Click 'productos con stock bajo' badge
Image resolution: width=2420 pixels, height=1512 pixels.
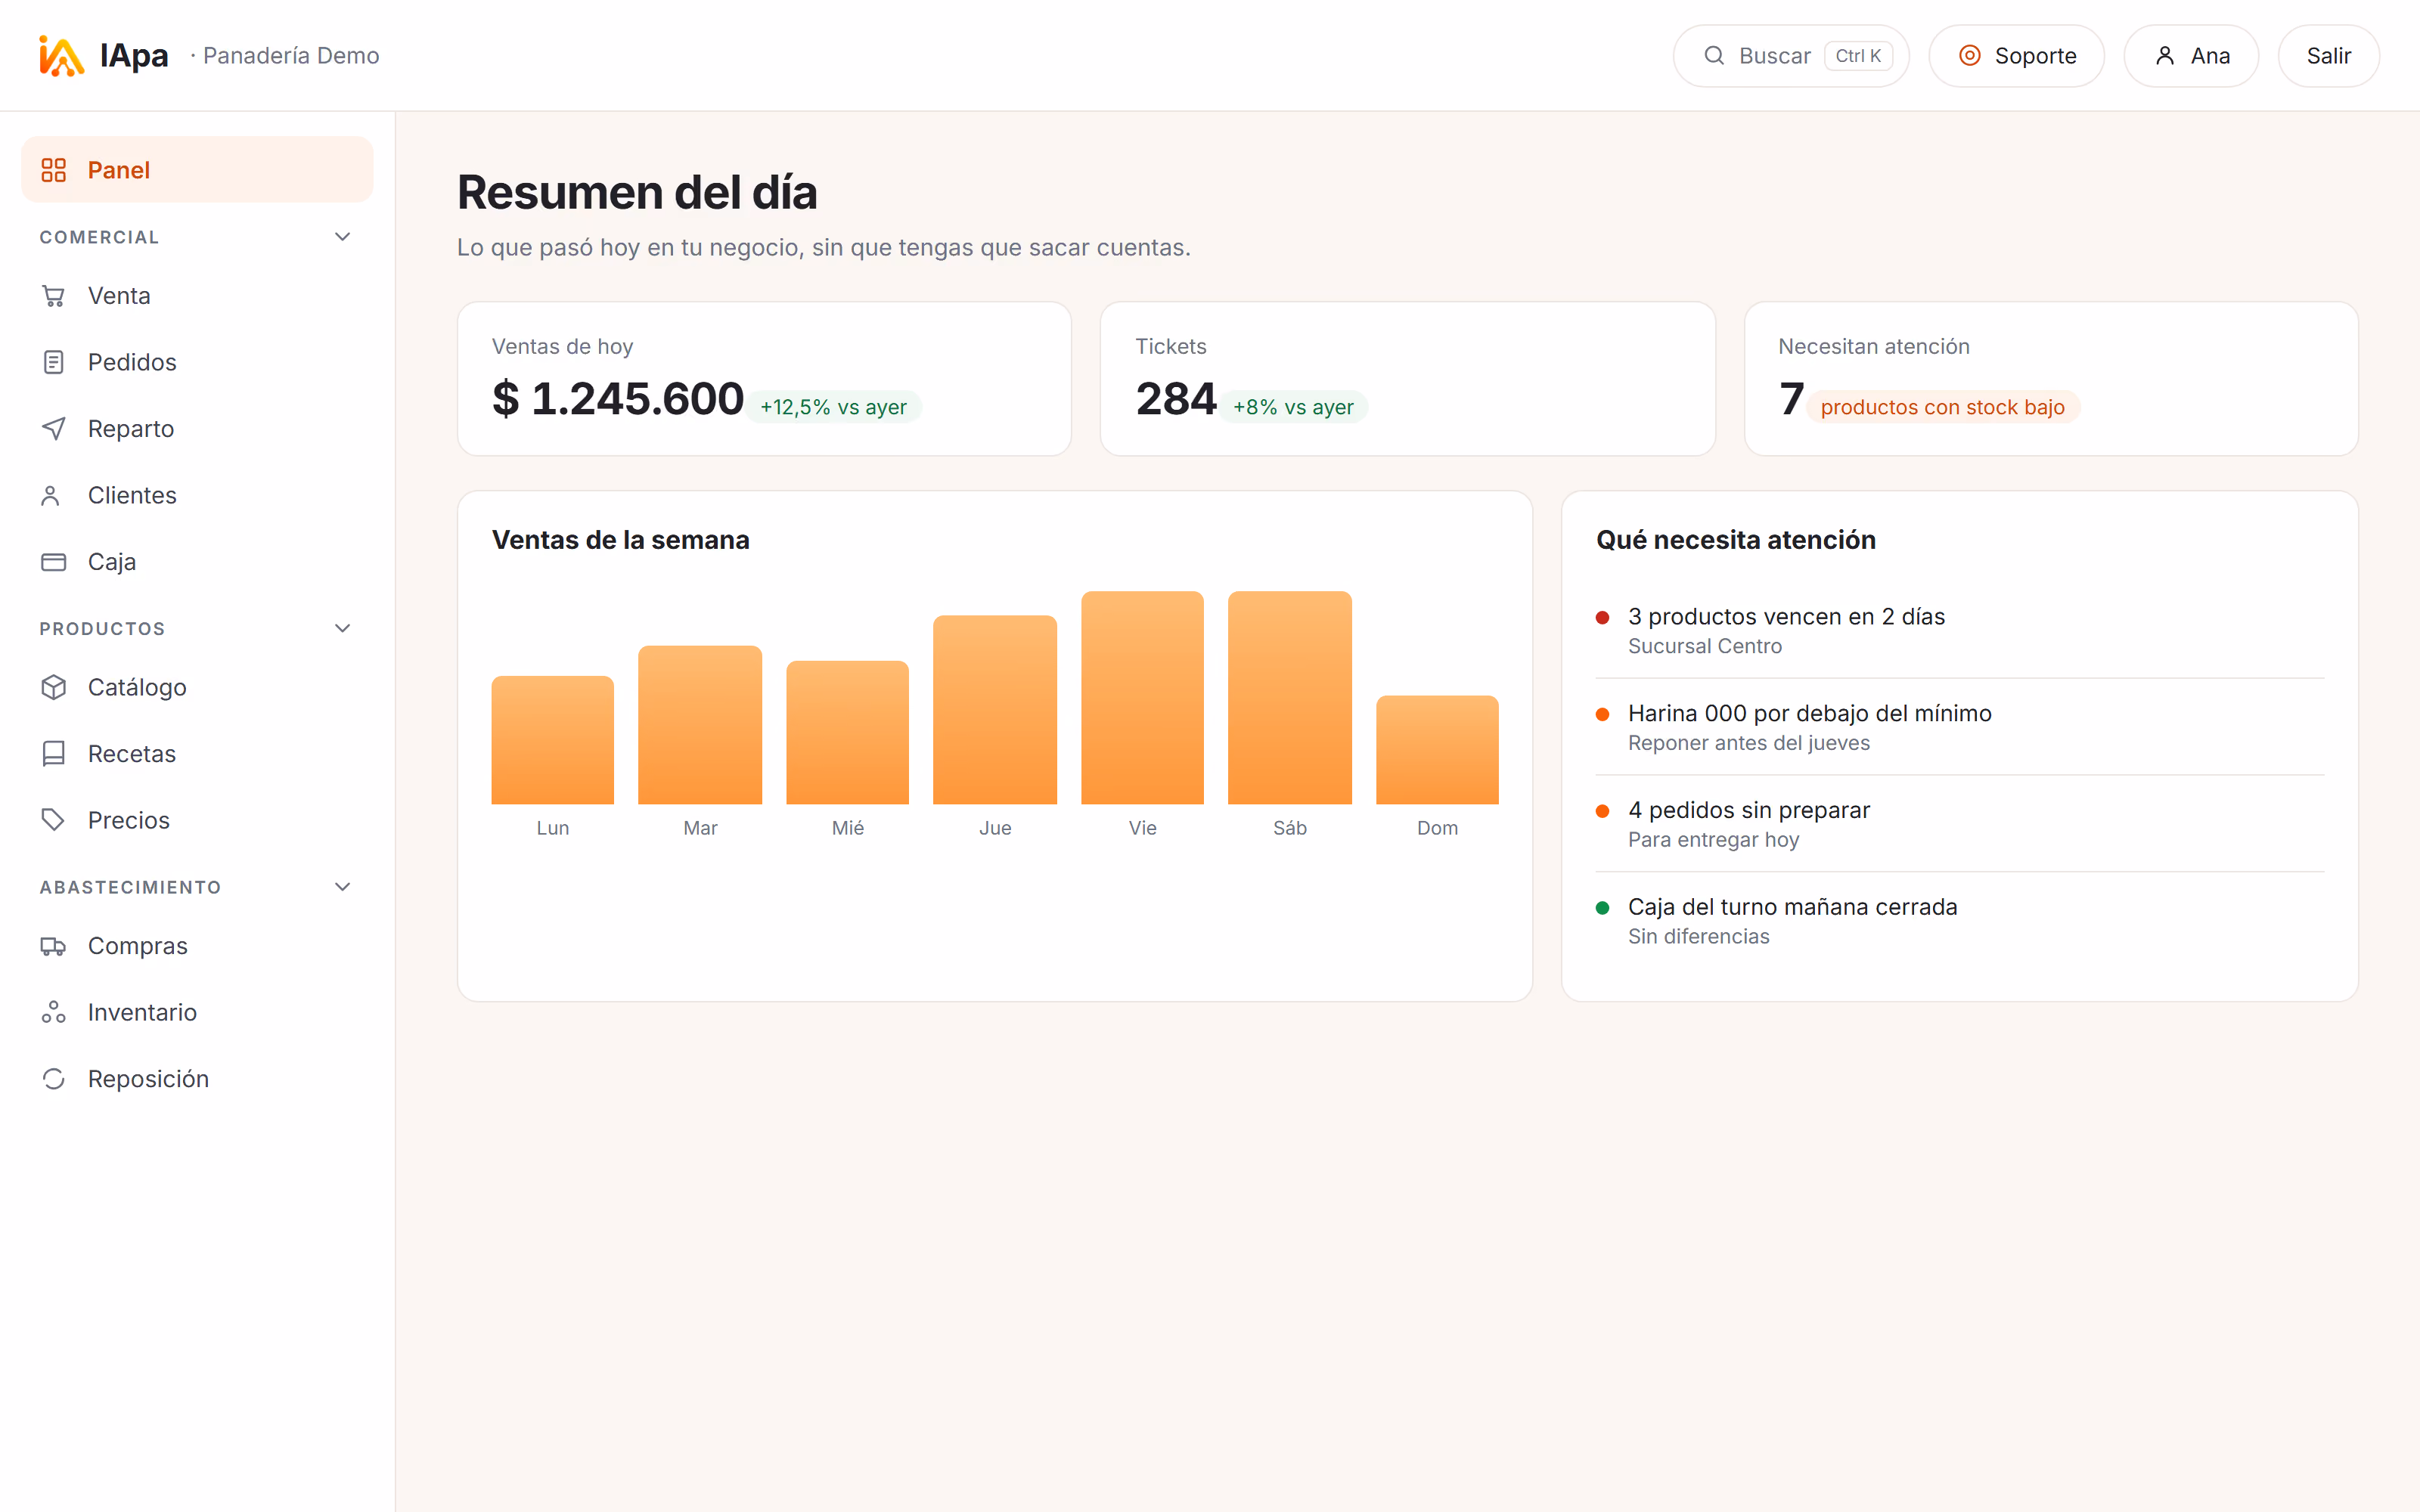pos(1942,407)
